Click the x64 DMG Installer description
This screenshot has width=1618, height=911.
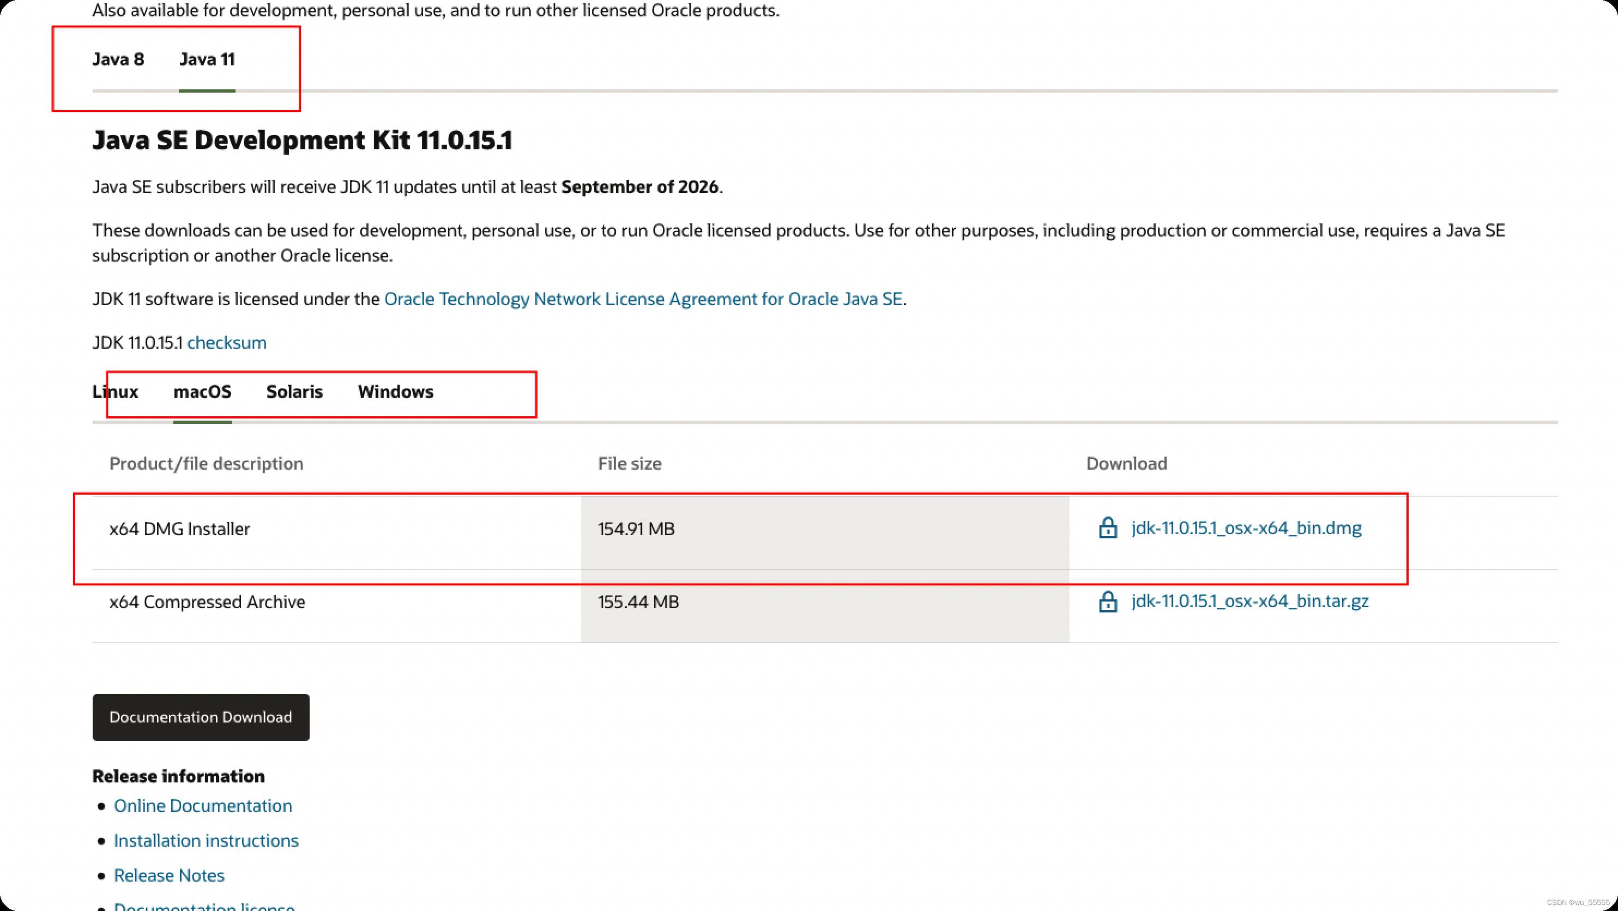(x=180, y=529)
